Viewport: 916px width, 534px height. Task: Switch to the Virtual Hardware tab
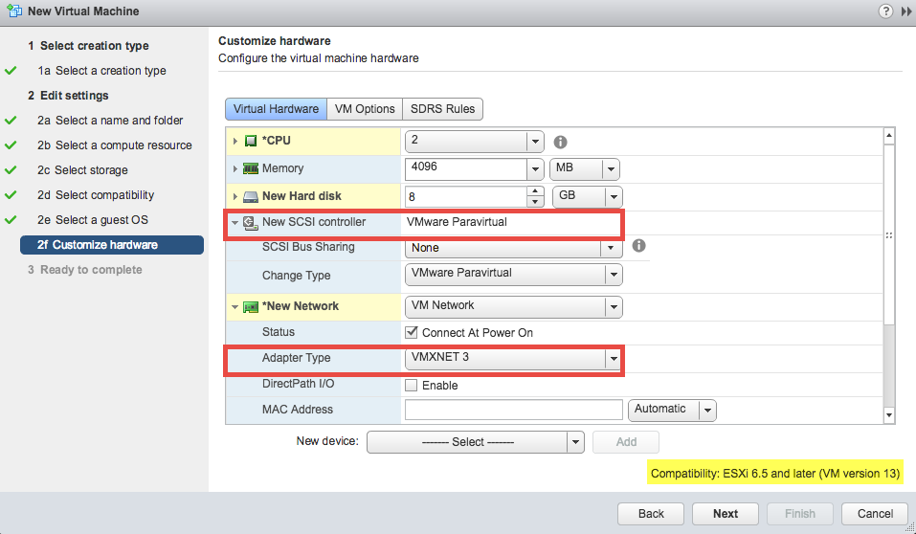click(276, 109)
